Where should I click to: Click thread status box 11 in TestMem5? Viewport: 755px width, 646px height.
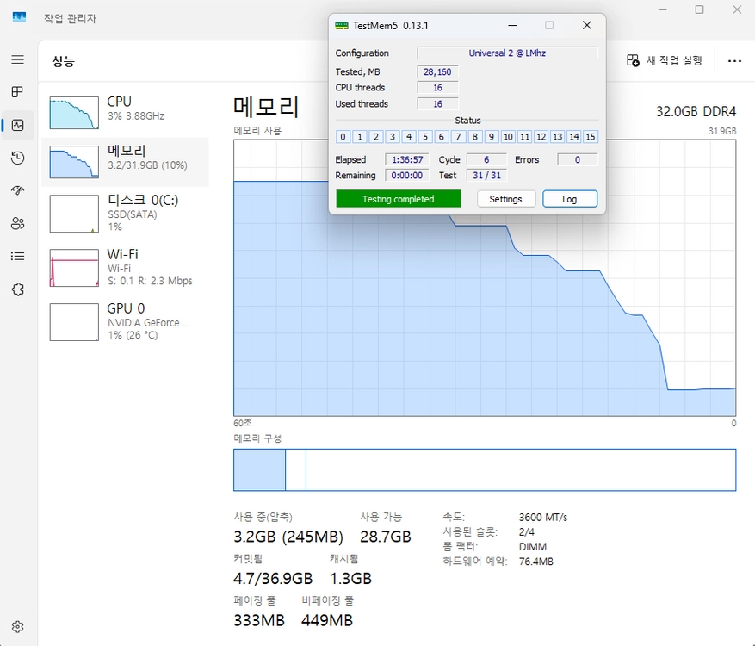point(525,137)
